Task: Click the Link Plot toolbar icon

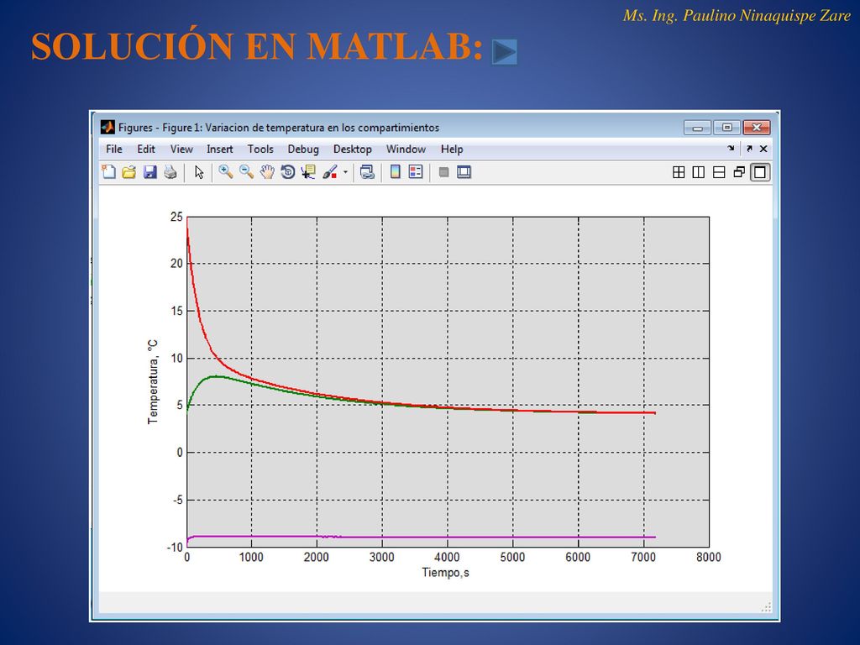Action: click(x=367, y=172)
